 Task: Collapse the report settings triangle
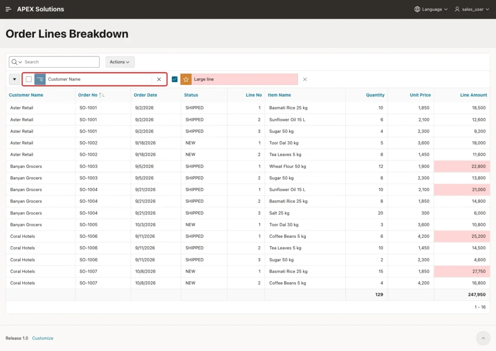(x=14, y=79)
